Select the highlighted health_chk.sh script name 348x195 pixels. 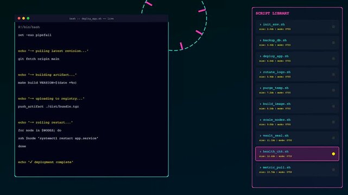(276, 152)
